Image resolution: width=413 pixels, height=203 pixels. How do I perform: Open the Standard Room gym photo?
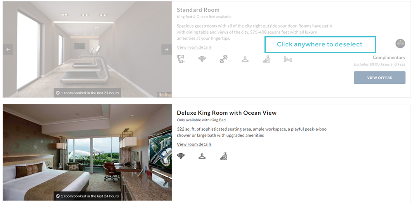click(x=87, y=49)
